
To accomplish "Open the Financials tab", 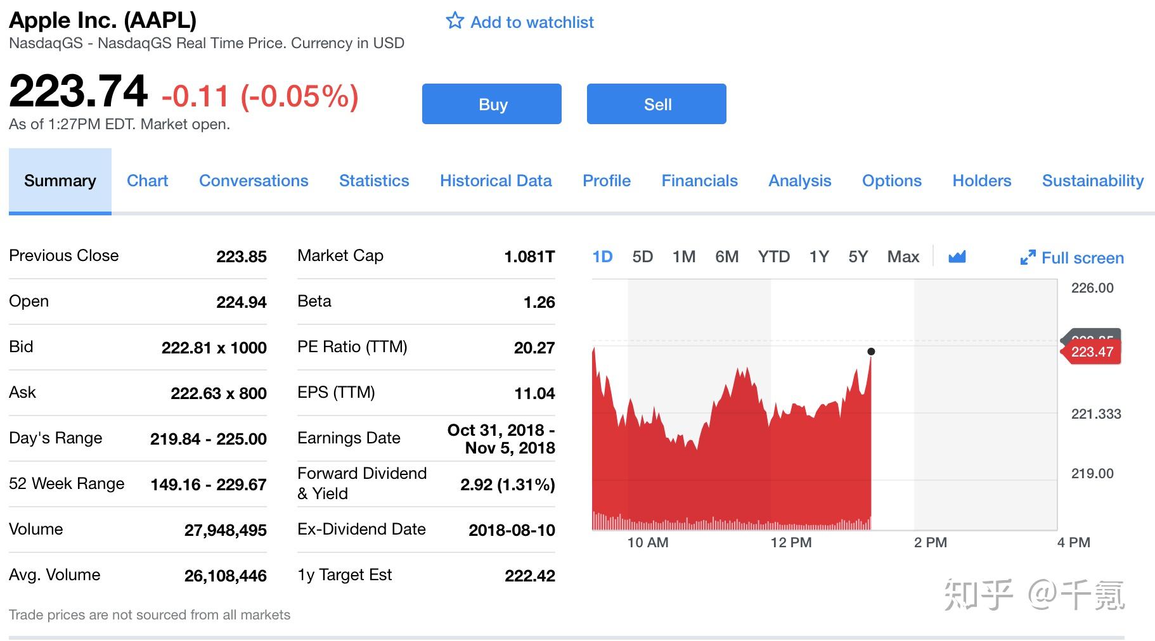I will 700,181.
